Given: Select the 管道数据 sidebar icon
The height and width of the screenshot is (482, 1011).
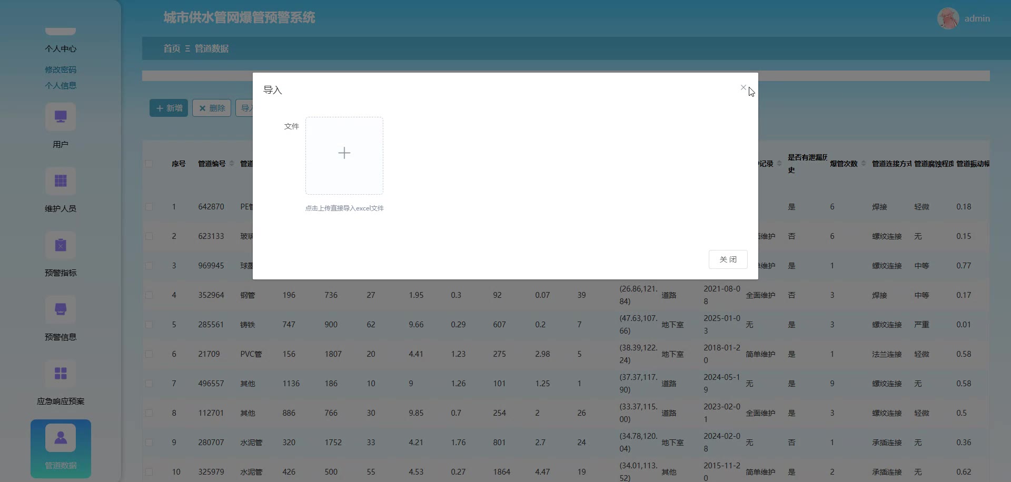Looking at the screenshot, I should pos(61,438).
